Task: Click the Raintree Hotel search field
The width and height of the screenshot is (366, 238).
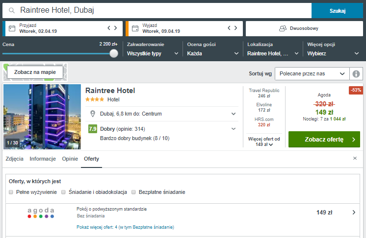Action: pyautogui.click(x=157, y=10)
